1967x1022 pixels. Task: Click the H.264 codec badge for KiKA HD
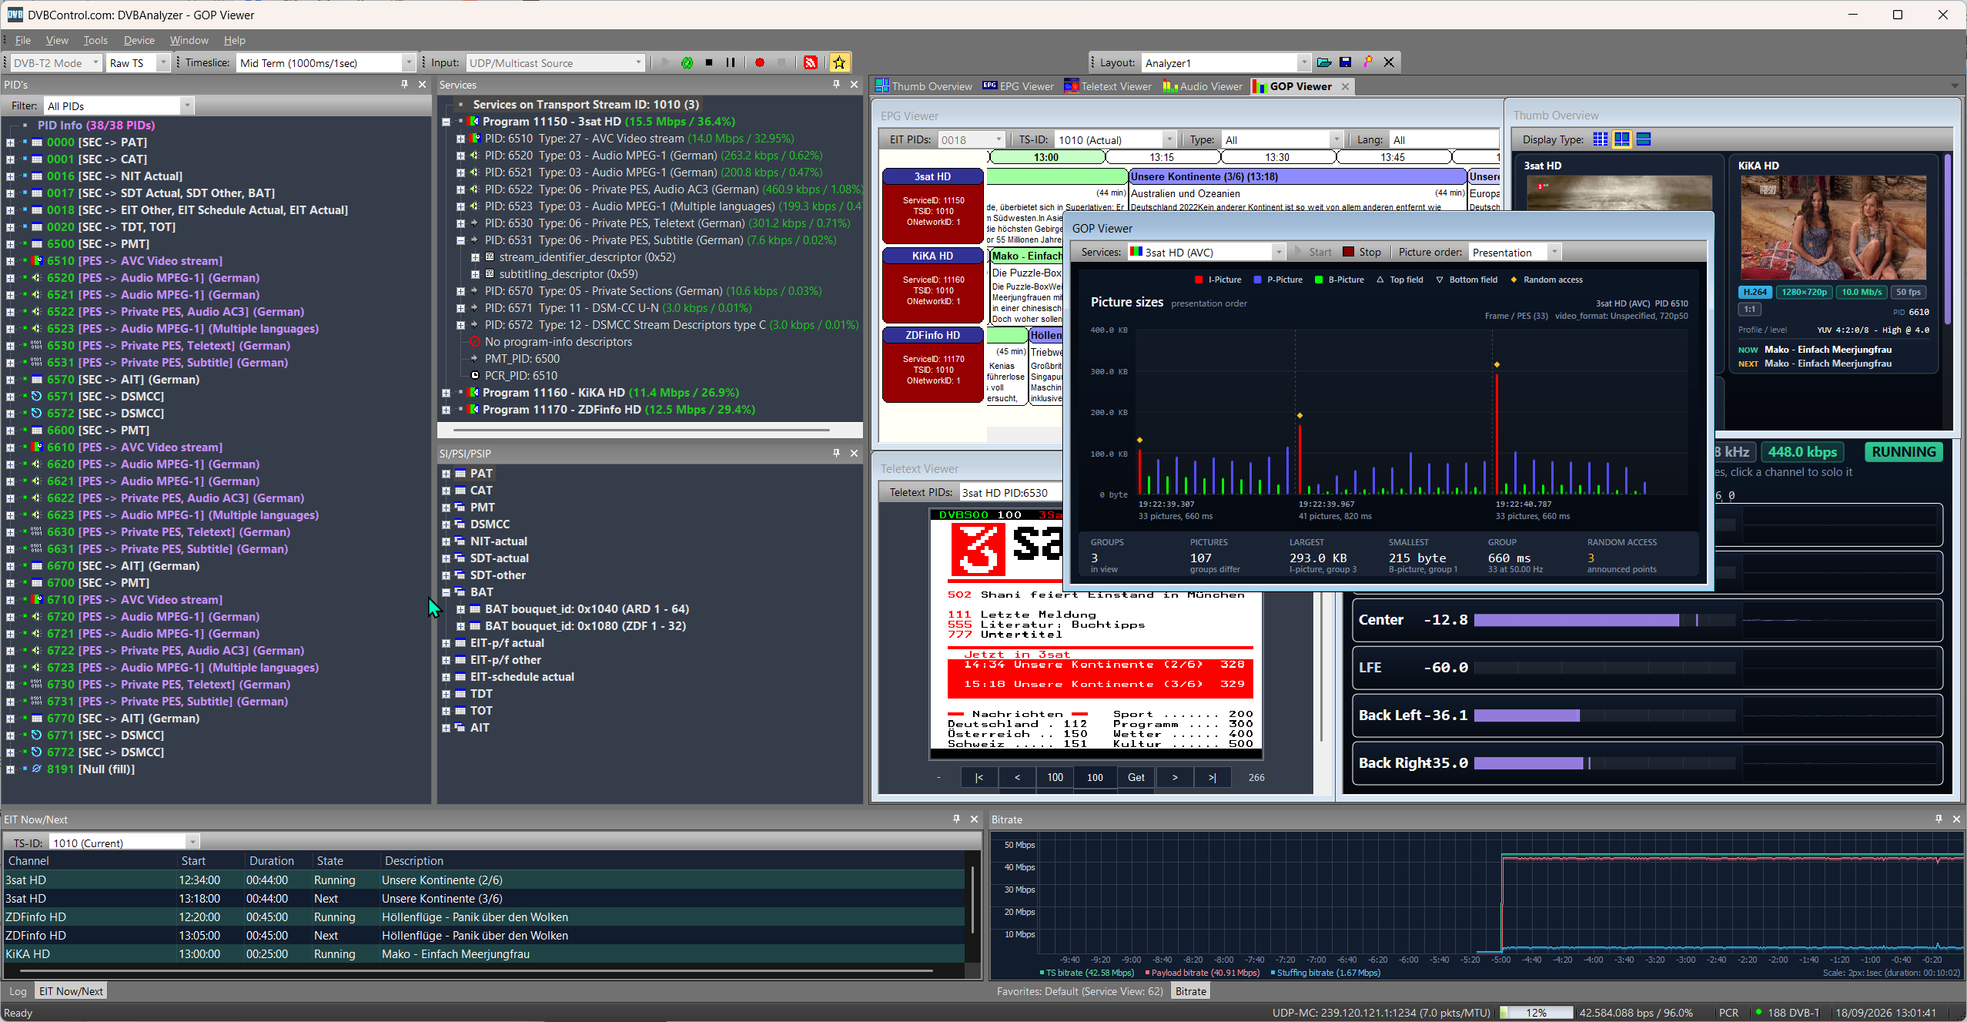coord(1755,293)
